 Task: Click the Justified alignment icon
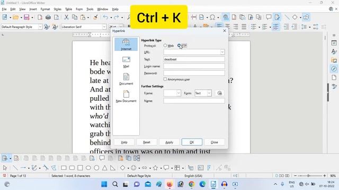click(244, 27)
